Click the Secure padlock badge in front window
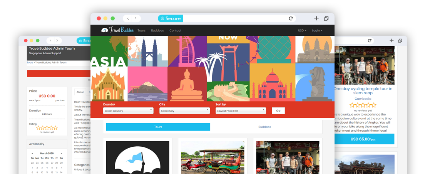Image resolution: width=425 pixels, height=174 pixels. (x=171, y=18)
